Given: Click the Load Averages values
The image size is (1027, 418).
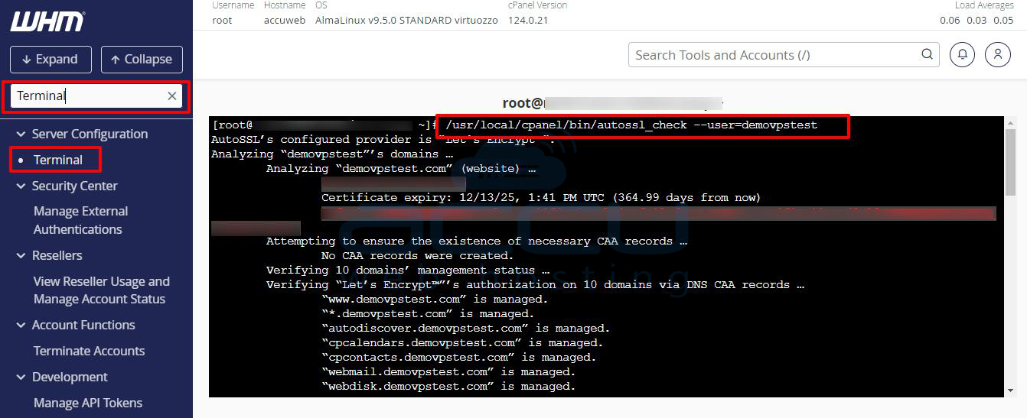Looking at the screenshot, I should [x=976, y=20].
